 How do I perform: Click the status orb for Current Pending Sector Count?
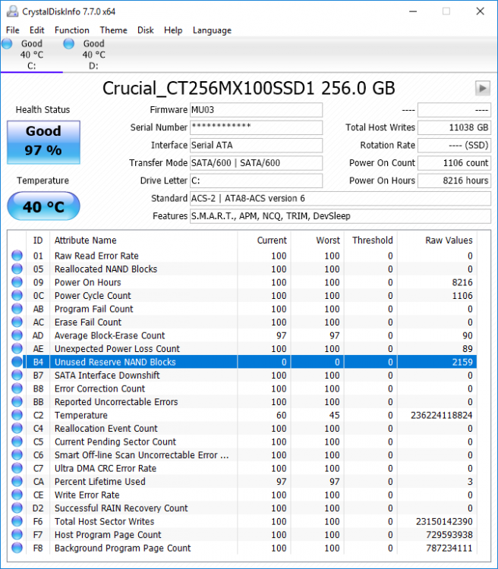click(17, 442)
